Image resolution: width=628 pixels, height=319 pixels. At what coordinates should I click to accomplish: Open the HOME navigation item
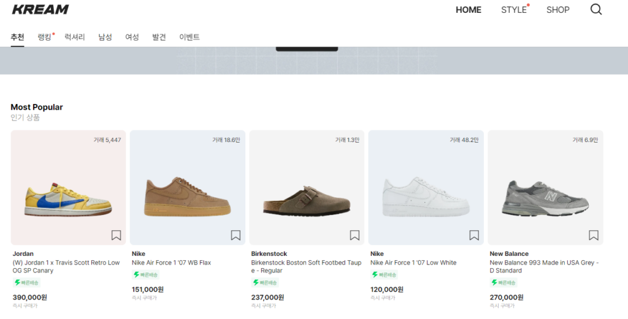(469, 10)
